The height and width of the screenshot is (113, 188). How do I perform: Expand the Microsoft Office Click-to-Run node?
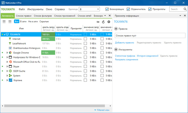pos(7,62)
